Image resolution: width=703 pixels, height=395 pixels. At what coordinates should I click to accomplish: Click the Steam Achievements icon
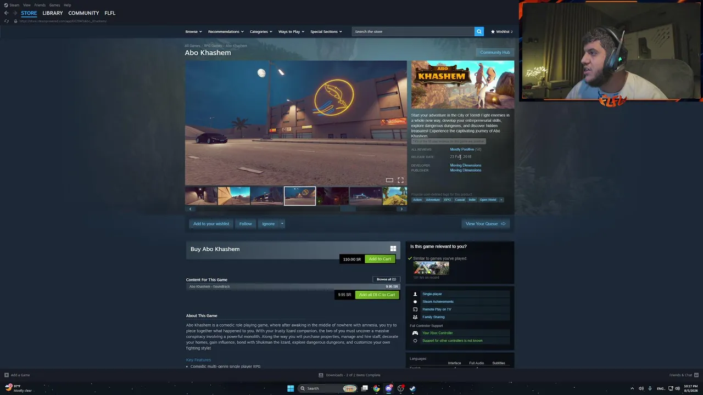pos(415,302)
